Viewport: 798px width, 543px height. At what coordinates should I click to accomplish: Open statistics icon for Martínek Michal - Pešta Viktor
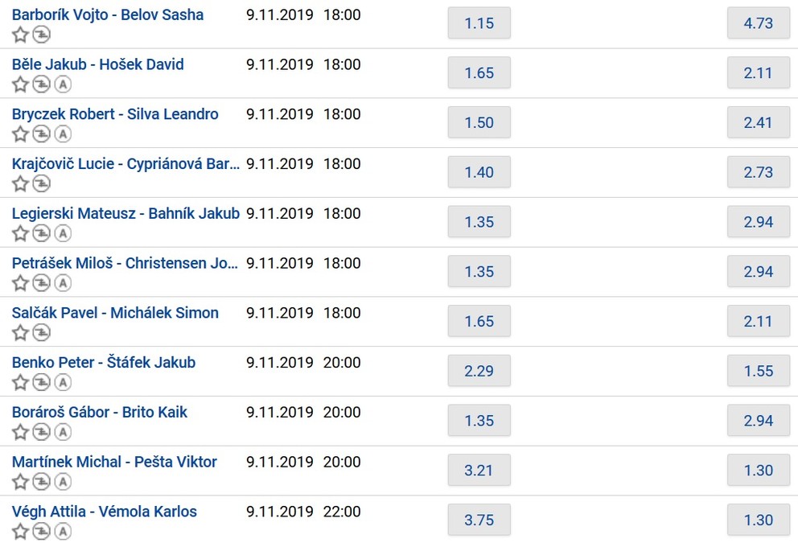(x=41, y=482)
